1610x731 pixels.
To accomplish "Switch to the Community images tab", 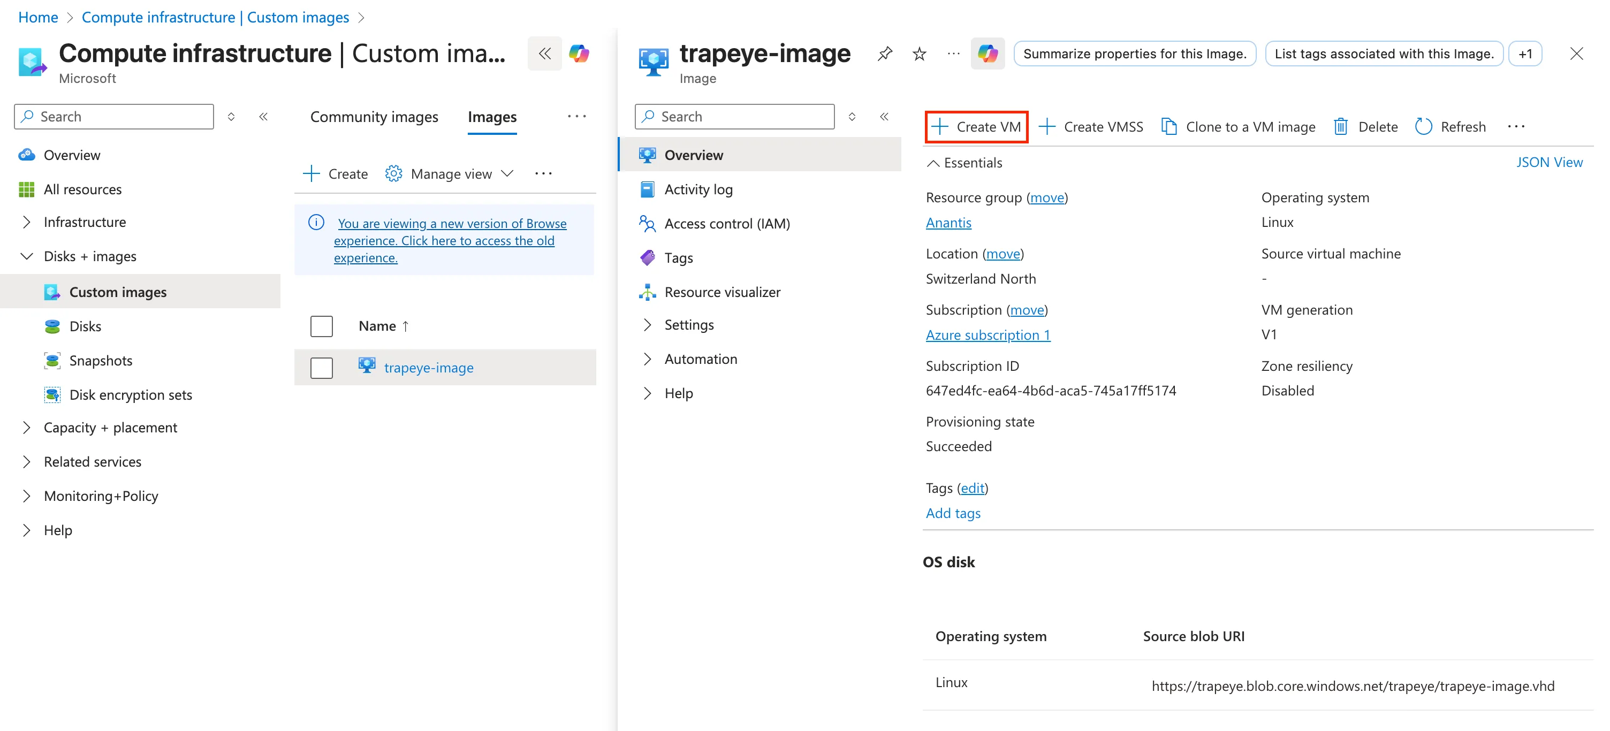I will point(374,117).
